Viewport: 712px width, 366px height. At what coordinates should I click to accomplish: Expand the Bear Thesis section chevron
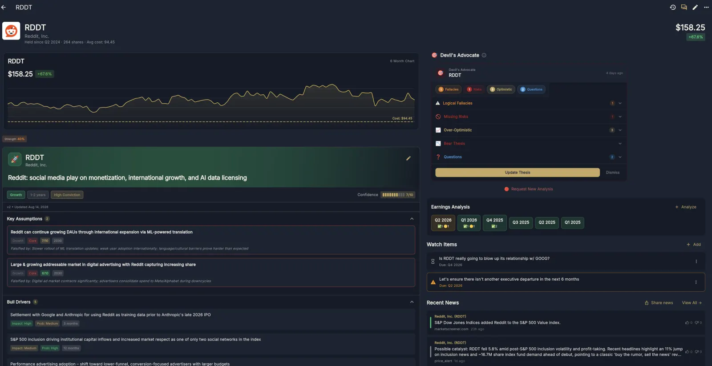(620, 143)
